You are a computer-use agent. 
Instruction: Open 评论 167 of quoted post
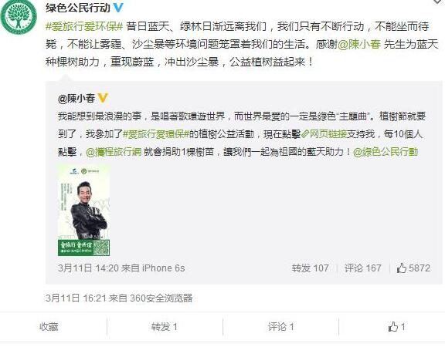362,268
